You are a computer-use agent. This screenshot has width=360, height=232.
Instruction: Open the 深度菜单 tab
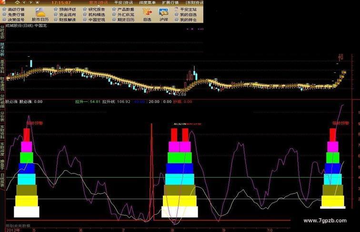148,3
